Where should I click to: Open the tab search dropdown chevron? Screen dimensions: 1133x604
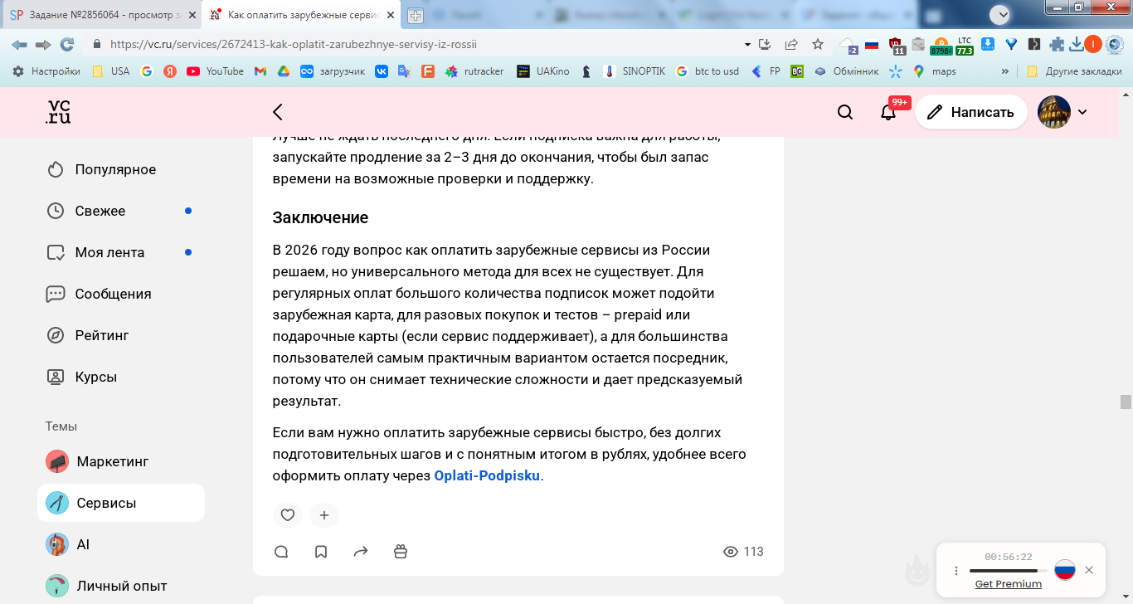tap(1000, 14)
